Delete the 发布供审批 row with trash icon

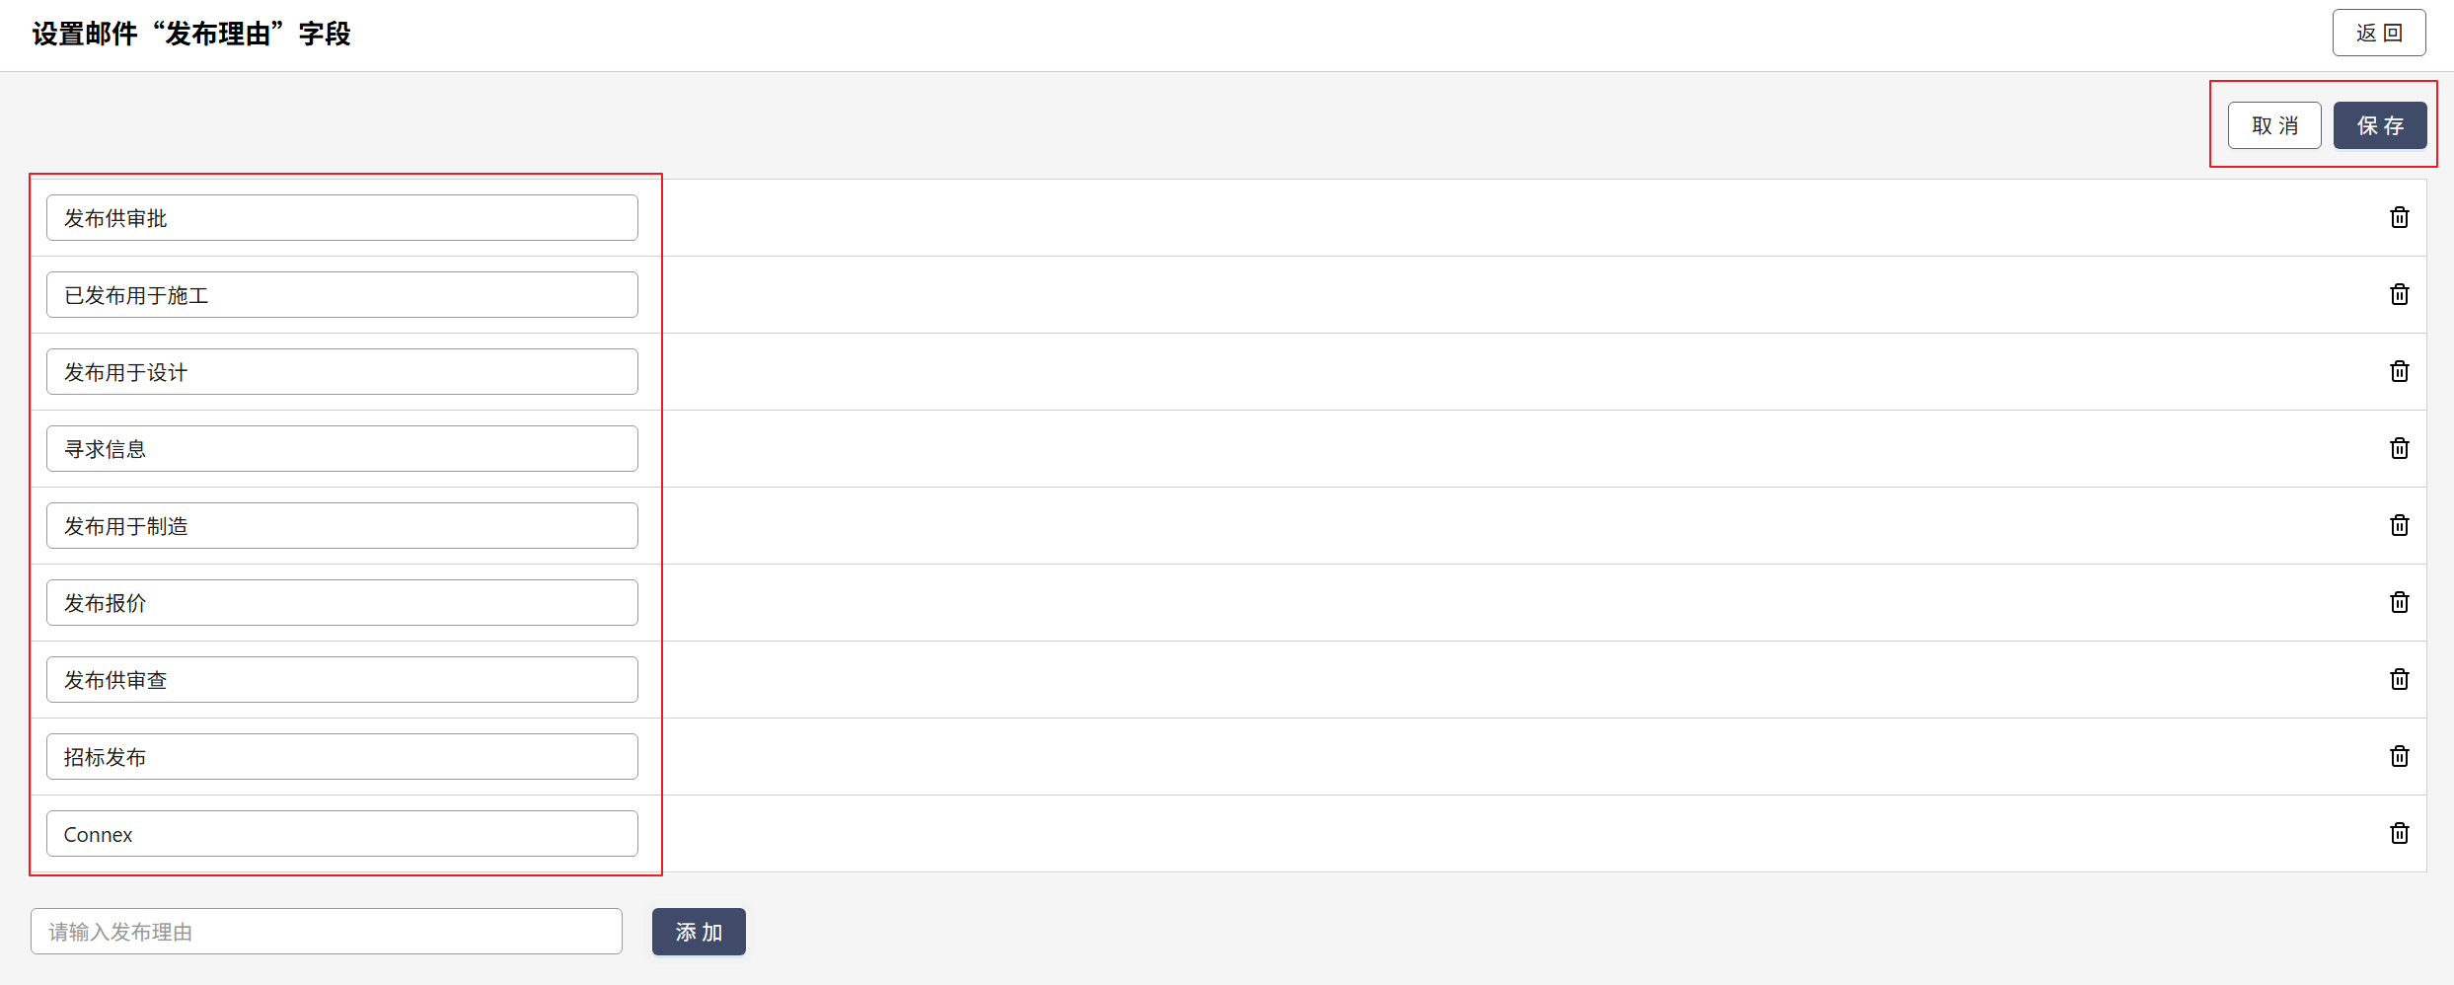coord(2399,217)
